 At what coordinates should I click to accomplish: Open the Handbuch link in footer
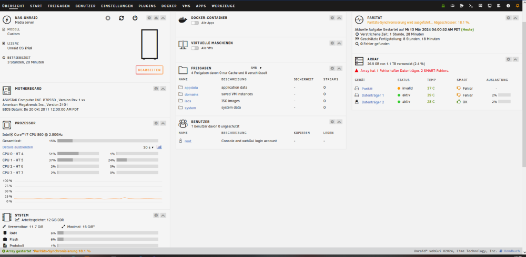coord(512,251)
